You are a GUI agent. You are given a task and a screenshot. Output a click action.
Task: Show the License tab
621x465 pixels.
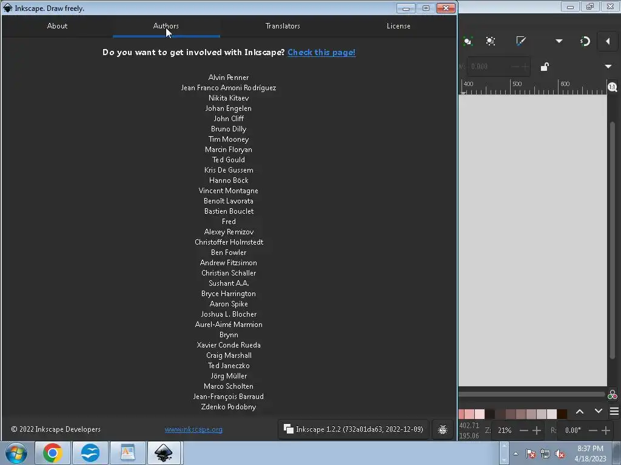pyautogui.click(x=398, y=26)
